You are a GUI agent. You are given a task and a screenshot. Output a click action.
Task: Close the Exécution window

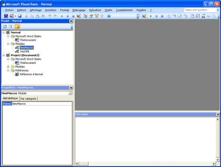[x=218, y=114]
